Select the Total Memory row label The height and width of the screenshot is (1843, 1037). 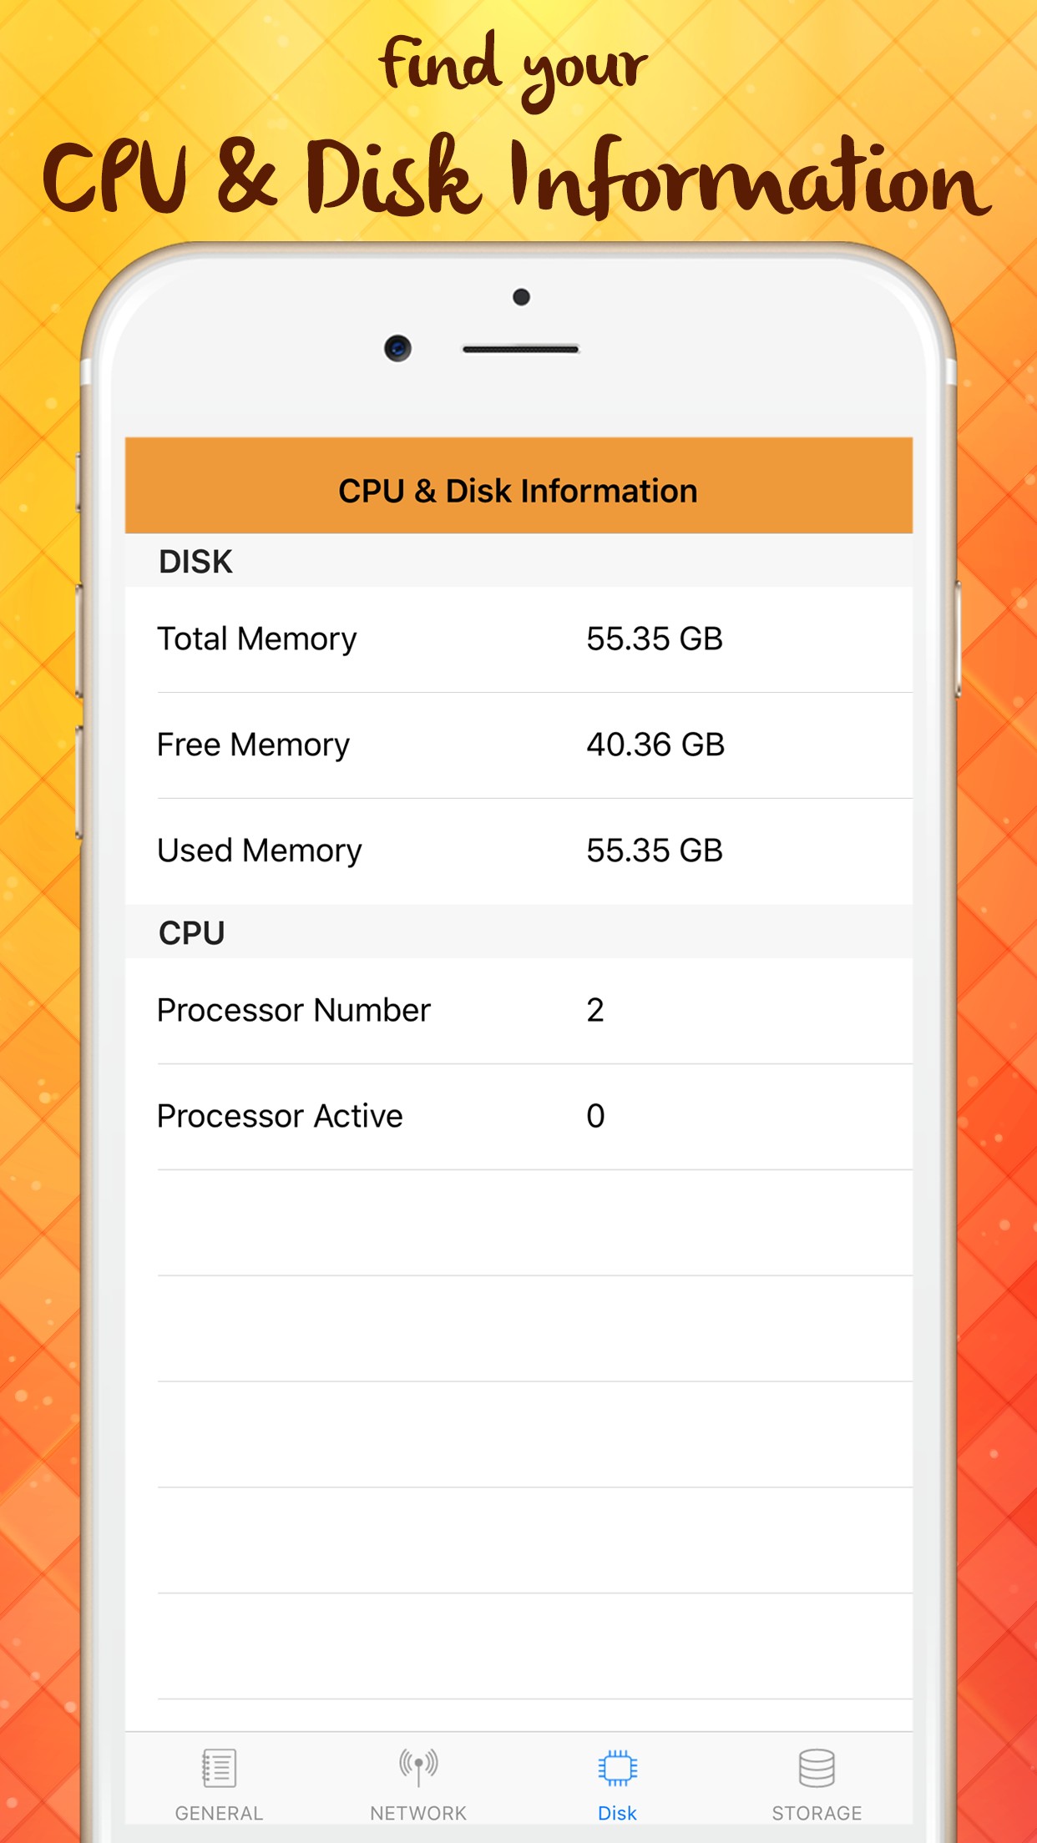[x=257, y=639]
